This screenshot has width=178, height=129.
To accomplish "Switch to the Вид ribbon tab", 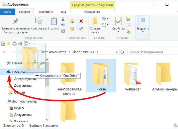I will click(x=64, y=12).
